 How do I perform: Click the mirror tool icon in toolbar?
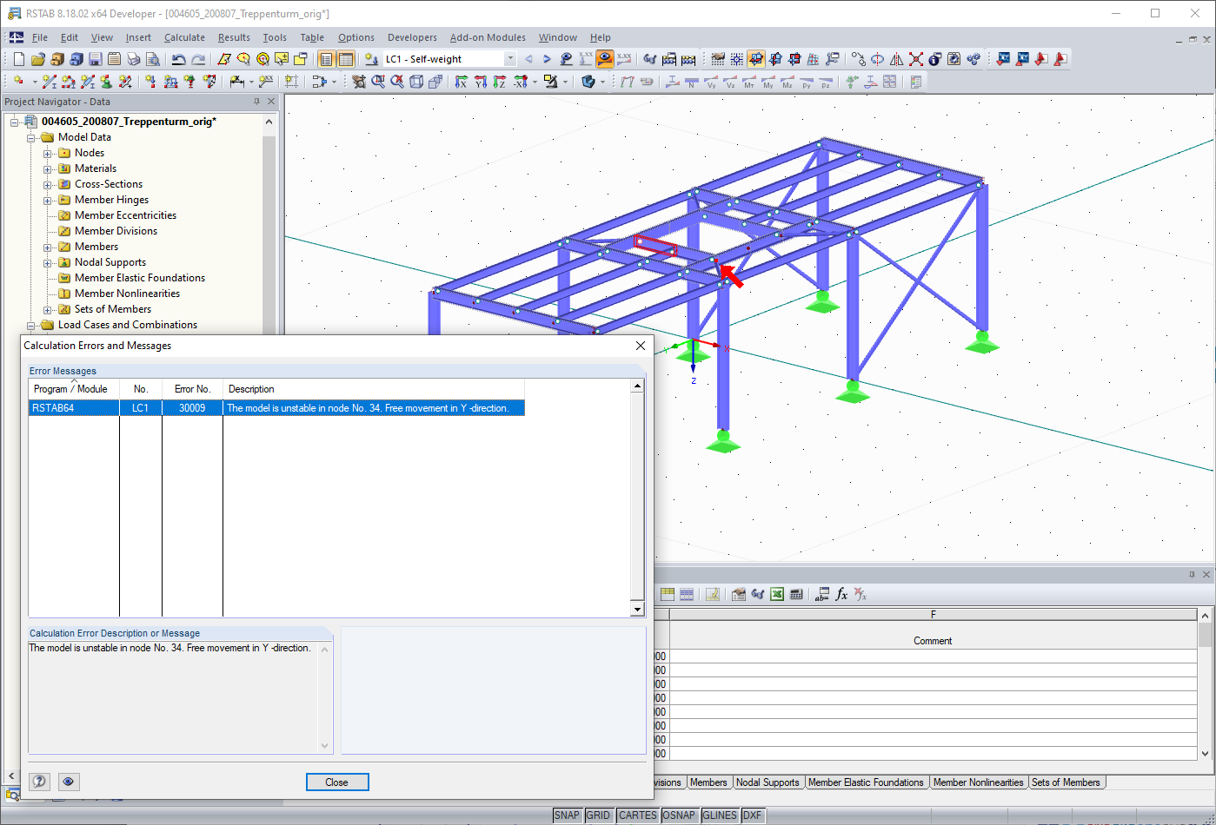[897, 59]
